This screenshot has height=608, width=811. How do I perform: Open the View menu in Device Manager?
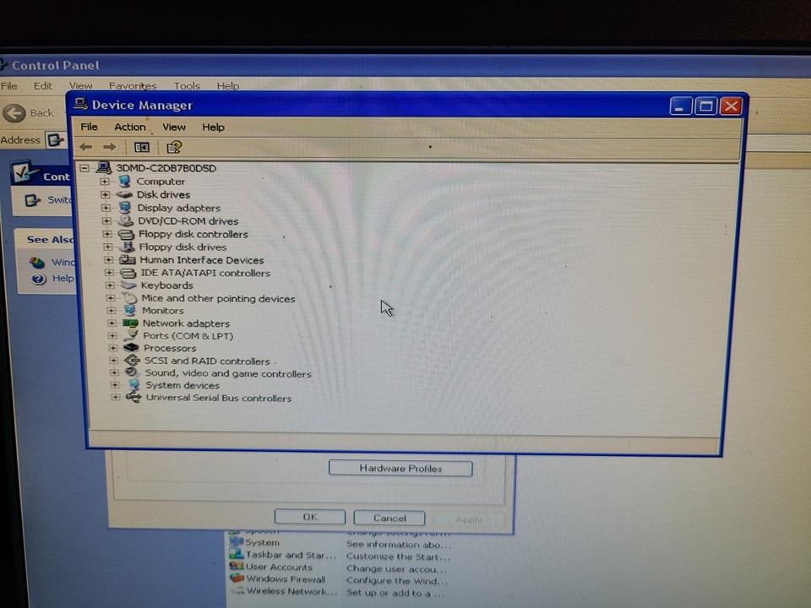(173, 127)
